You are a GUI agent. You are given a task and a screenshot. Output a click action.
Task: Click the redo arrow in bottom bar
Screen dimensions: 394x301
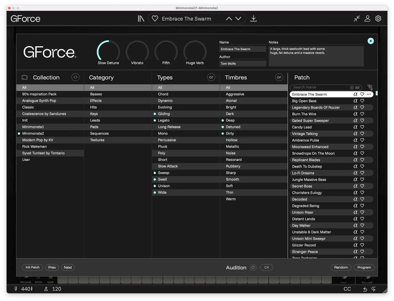coord(374,289)
